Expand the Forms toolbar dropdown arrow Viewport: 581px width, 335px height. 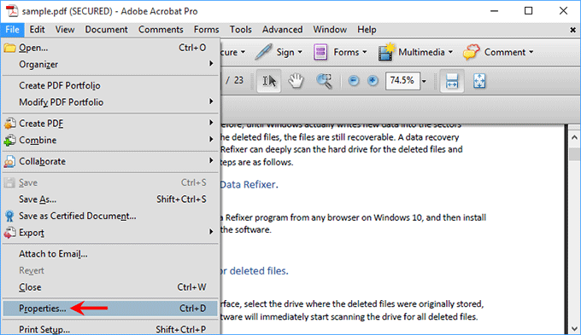coord(365,52)
